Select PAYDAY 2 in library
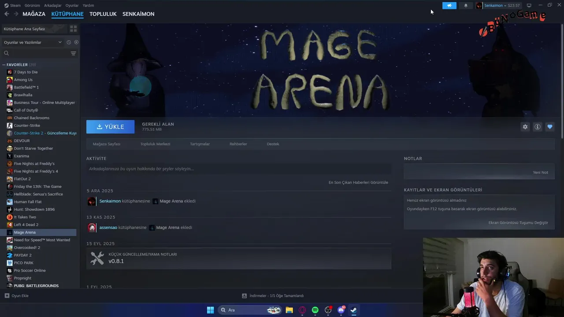564x317 pixels. [x=22, y=255]
